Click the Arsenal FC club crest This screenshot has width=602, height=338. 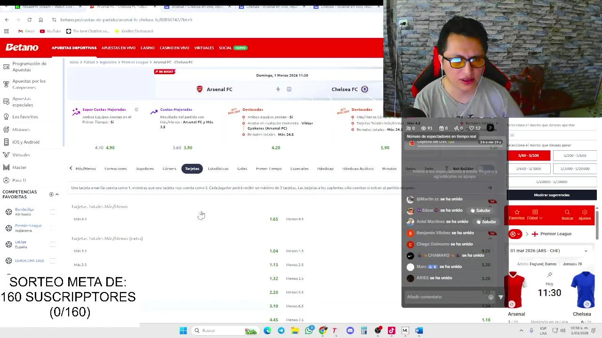pos(200,89)
